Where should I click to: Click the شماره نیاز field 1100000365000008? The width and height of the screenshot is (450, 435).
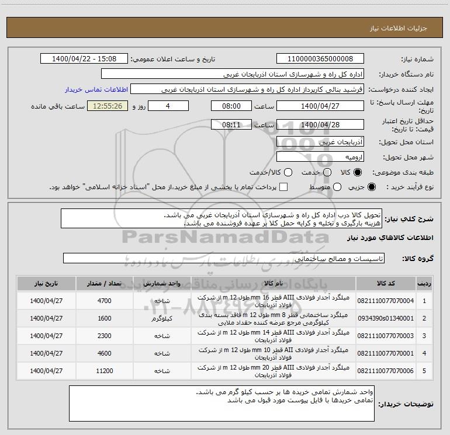pyautogui.click(x=320, y=59)
